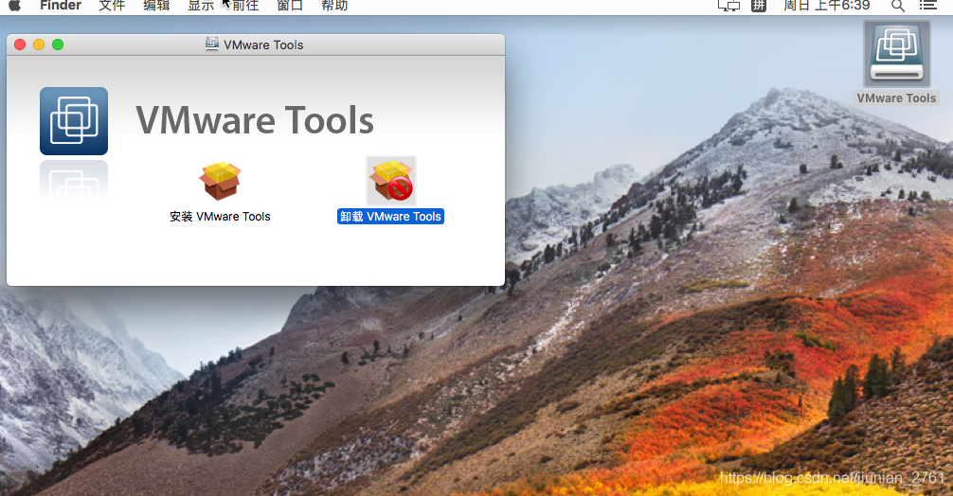953x496 pixels.
Task: Click the large blue VMware Tools logo
Action: 74,121
